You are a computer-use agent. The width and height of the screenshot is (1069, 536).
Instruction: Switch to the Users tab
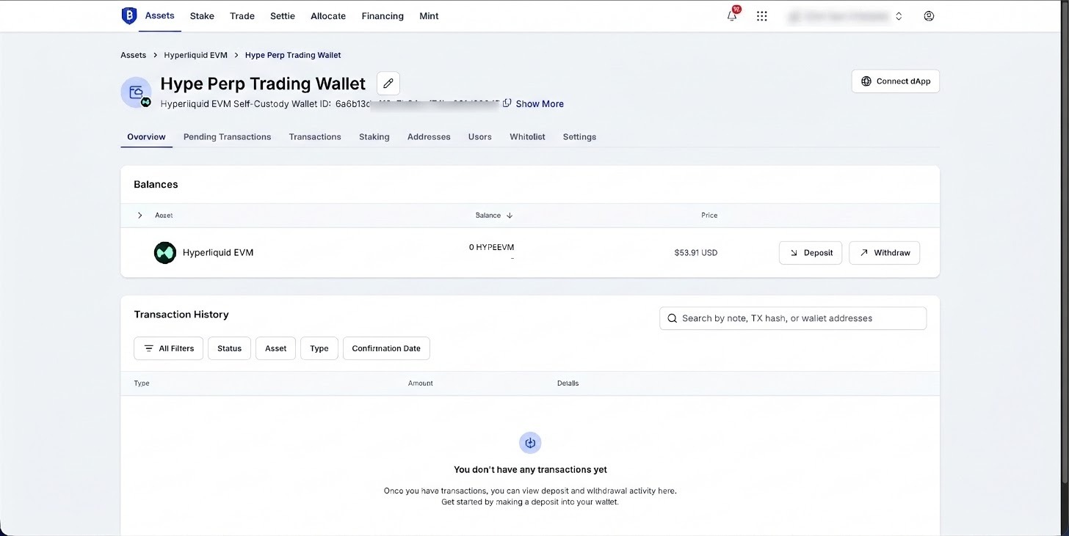pos(480,137)
